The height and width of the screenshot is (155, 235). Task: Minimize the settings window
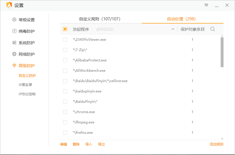click(x=217, y=7)
